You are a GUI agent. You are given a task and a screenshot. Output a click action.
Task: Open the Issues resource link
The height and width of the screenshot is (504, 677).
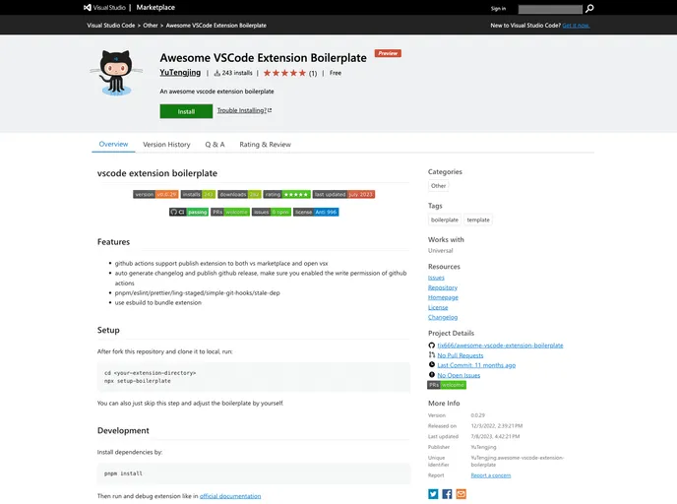[x=436, y=278]
